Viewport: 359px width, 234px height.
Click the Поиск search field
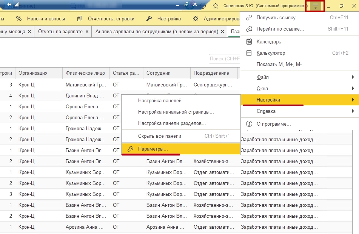click(x=225, y=58)
